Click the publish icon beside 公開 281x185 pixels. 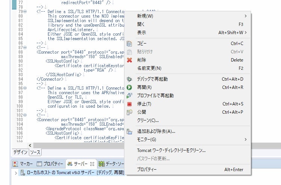tap(129, 112)
